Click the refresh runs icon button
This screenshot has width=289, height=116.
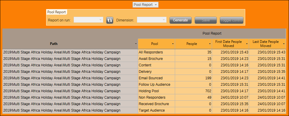[x=110, y=20]
